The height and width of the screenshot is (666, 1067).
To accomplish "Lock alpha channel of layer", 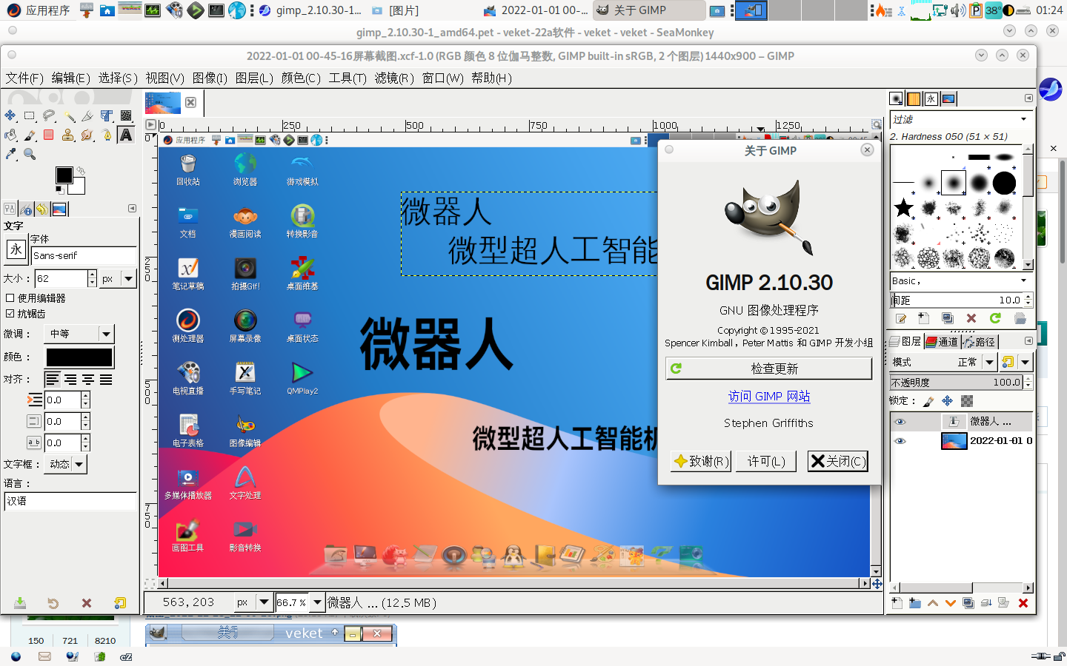I will [967, 401].
